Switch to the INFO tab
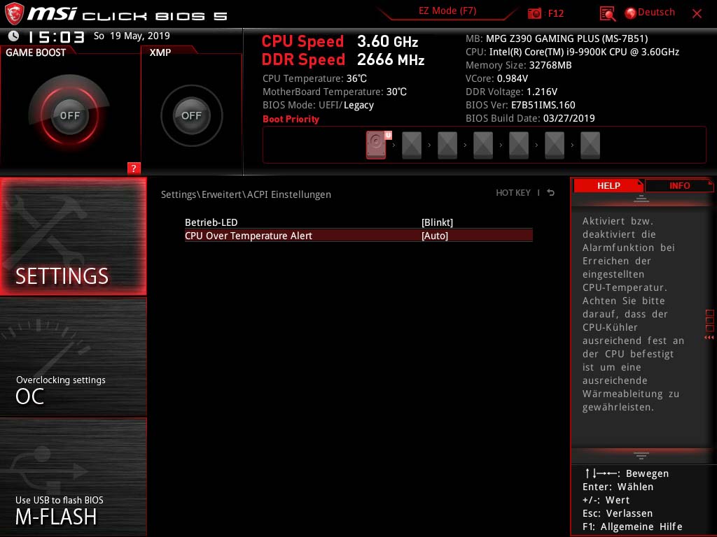This screenshot has width=717, height=537. pos(679,185)
